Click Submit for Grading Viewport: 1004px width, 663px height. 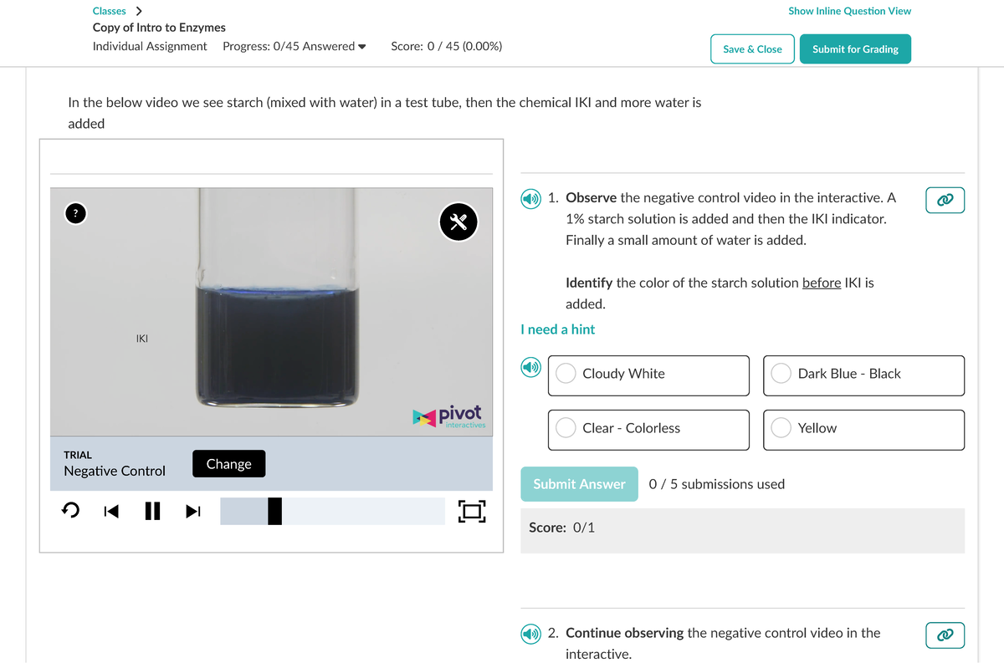click(x=855, y=48)
